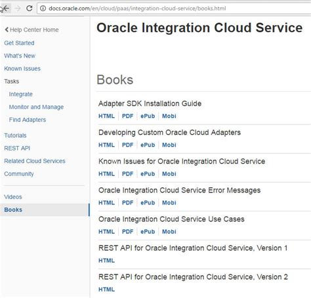Click 'Oracle Integration Cloud Service Use Cases' title

point(171,219)
